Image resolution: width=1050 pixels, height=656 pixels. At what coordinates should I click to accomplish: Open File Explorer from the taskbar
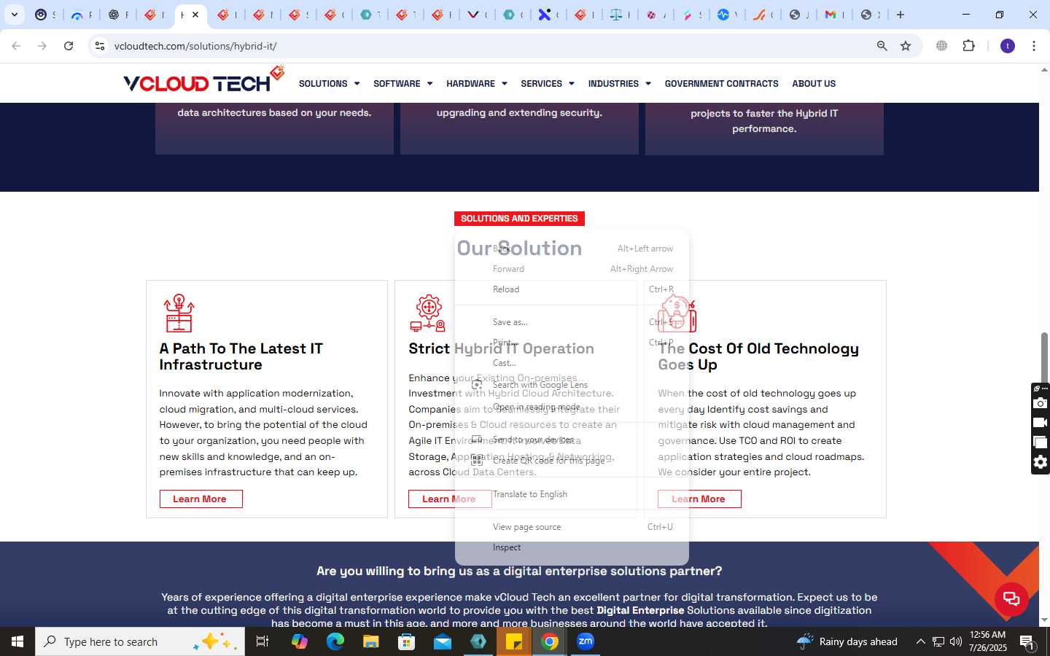point(371,641)
